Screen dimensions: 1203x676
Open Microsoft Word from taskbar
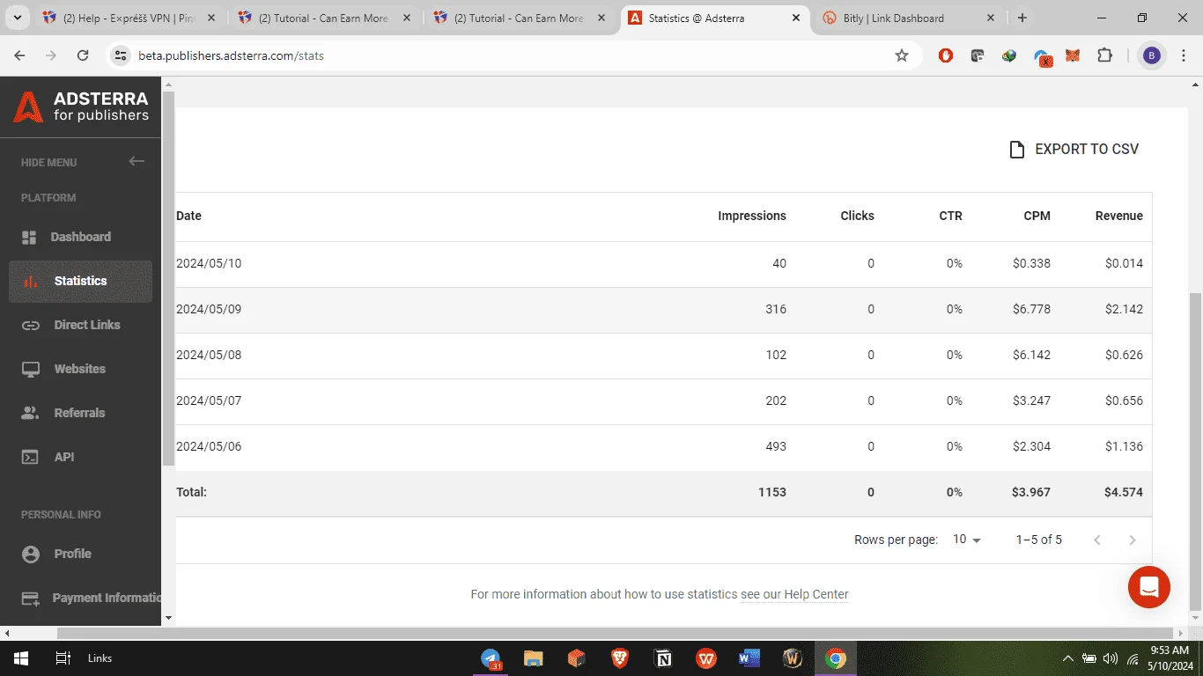pyautogui.click(x=749, y=658)
